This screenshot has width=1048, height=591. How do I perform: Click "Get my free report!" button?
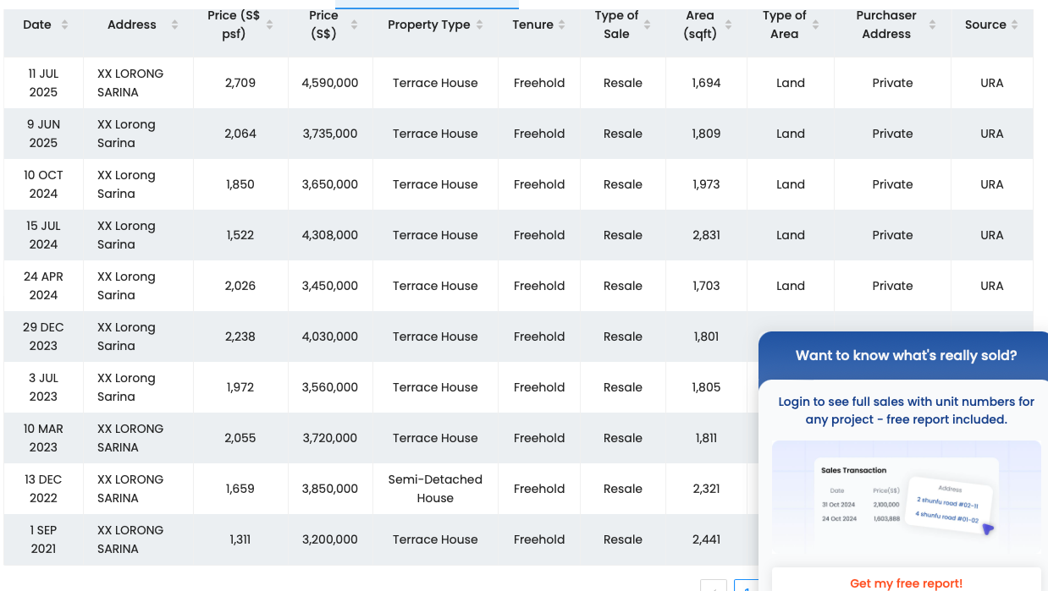pos(906,583)
